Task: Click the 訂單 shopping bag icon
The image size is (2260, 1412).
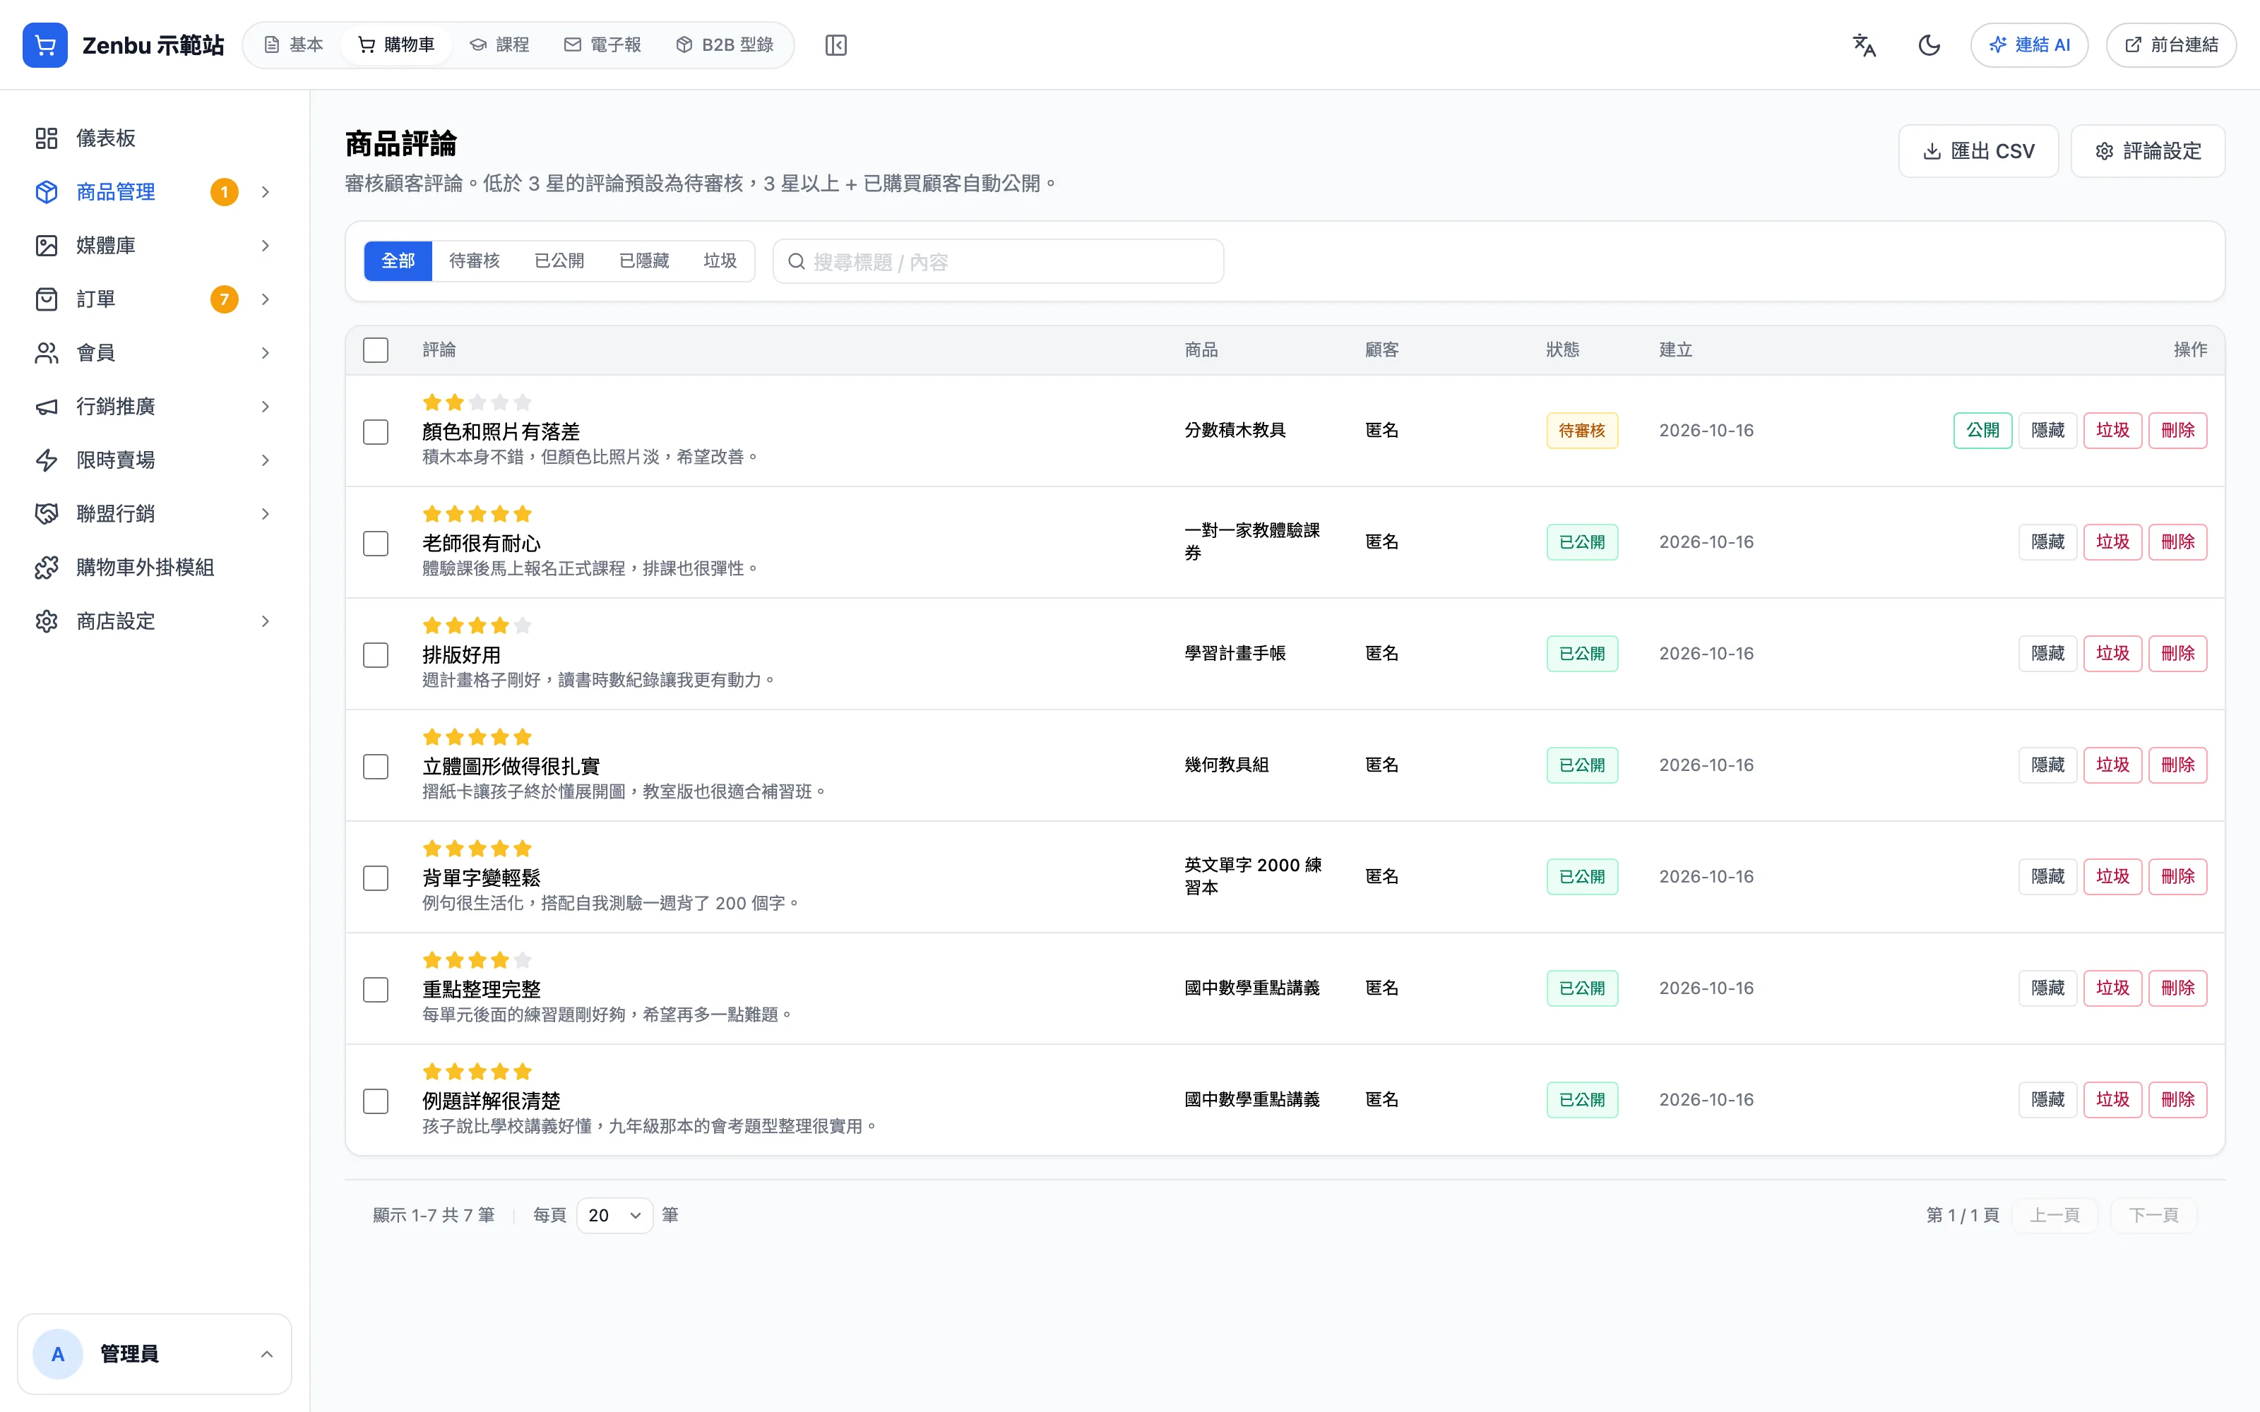Action: pos(47,299)
